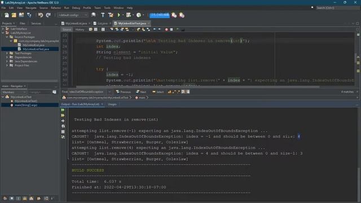Image resolution: width=361 pixels, height=203 pixels.
Task: Shift the line right
Action: pos(159,29)
